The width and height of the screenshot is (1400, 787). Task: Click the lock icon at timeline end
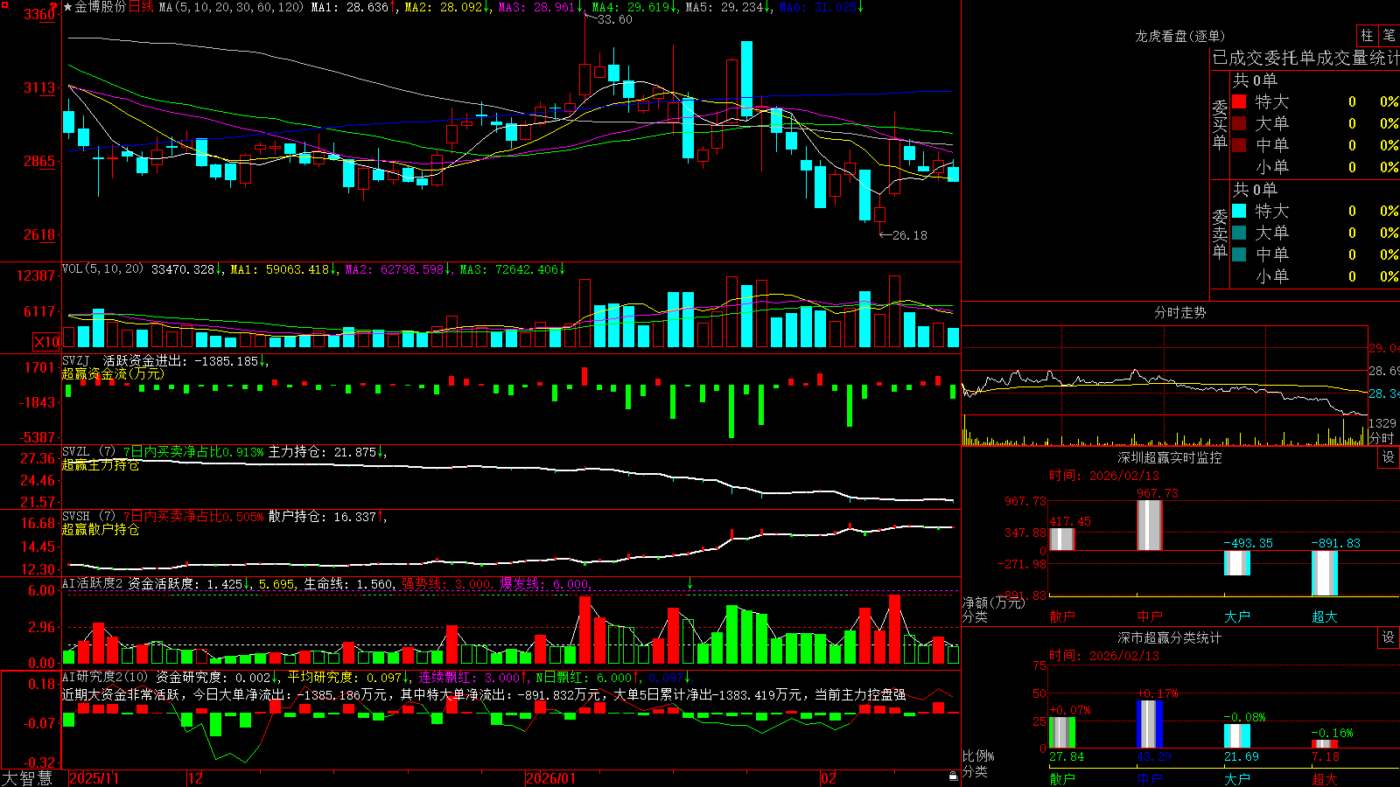(x=953, y=777)
